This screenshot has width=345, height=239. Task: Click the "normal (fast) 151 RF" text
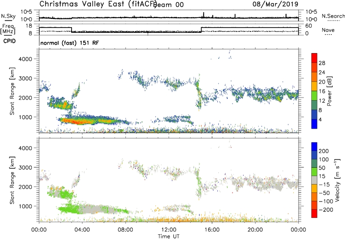(x=69, y=43)
